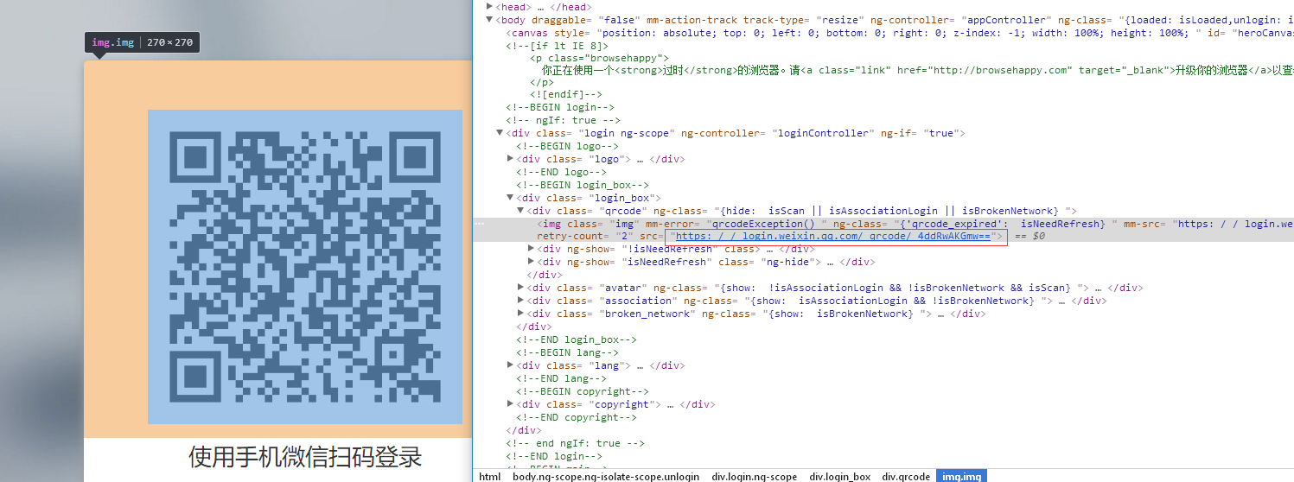Viewport: 1294px width, 482px height.
Task: Select the END logo comment row
Action: click(x=563, y=172)
